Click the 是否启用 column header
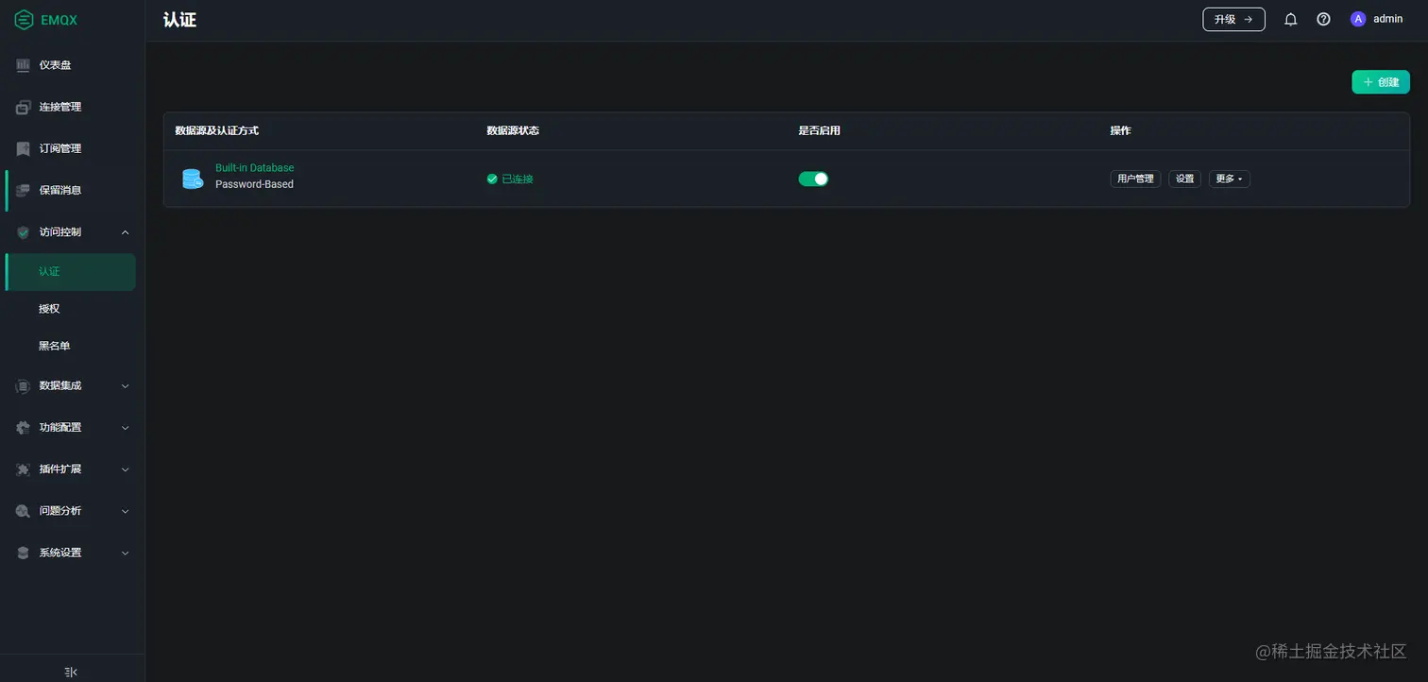 tap(819, 130)
